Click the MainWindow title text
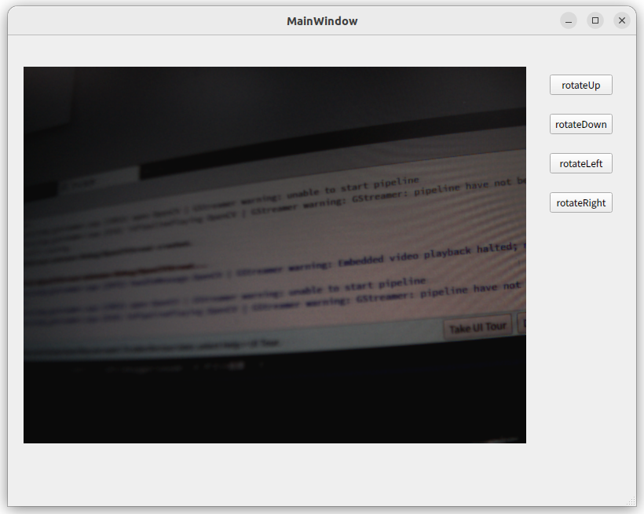 point(322,21)
